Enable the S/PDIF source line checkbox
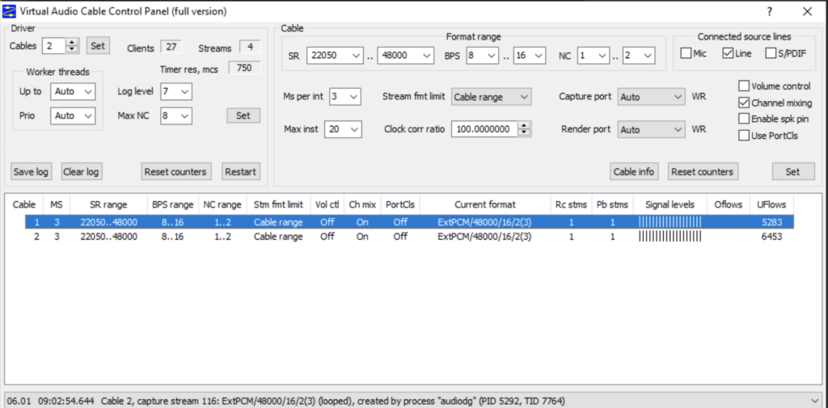 pyautogui.click(x=771, y=53)
